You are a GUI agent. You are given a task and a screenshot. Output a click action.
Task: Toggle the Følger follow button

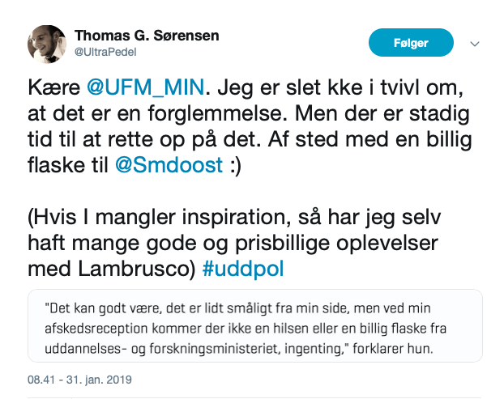pyautogui.click(x=411, y=43)
